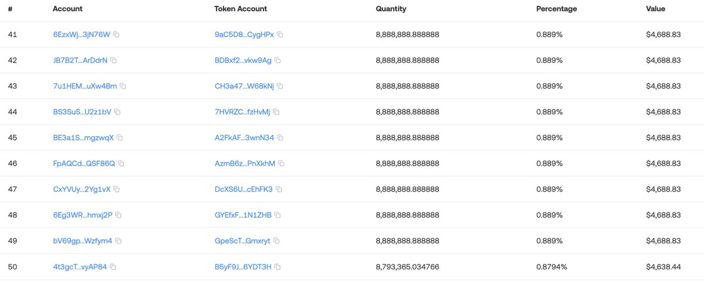Select the 0.889% percentage in row 43
The height and width of the screenshot is (281, 704).
(549, 86)
